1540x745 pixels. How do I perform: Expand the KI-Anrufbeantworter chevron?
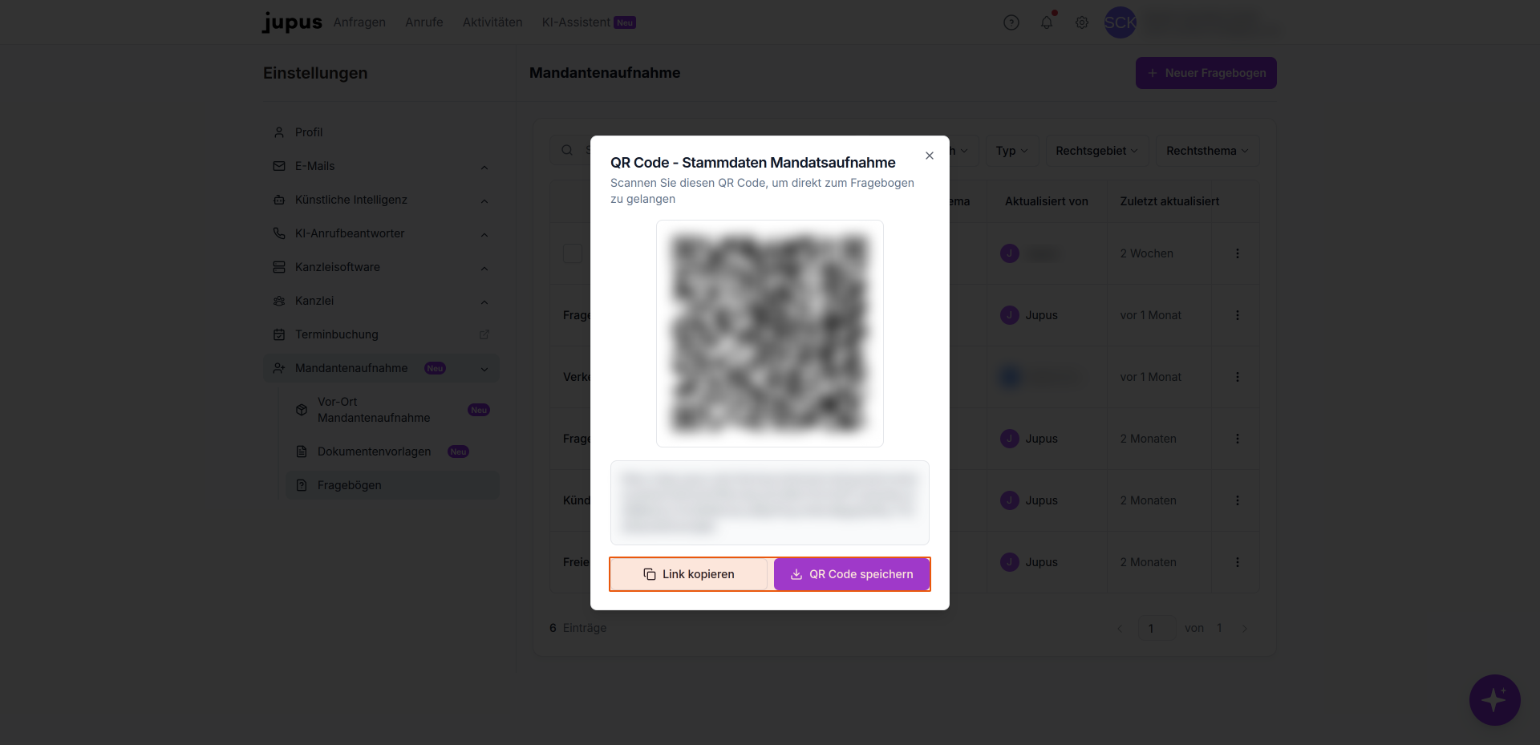tap(484, 234)
